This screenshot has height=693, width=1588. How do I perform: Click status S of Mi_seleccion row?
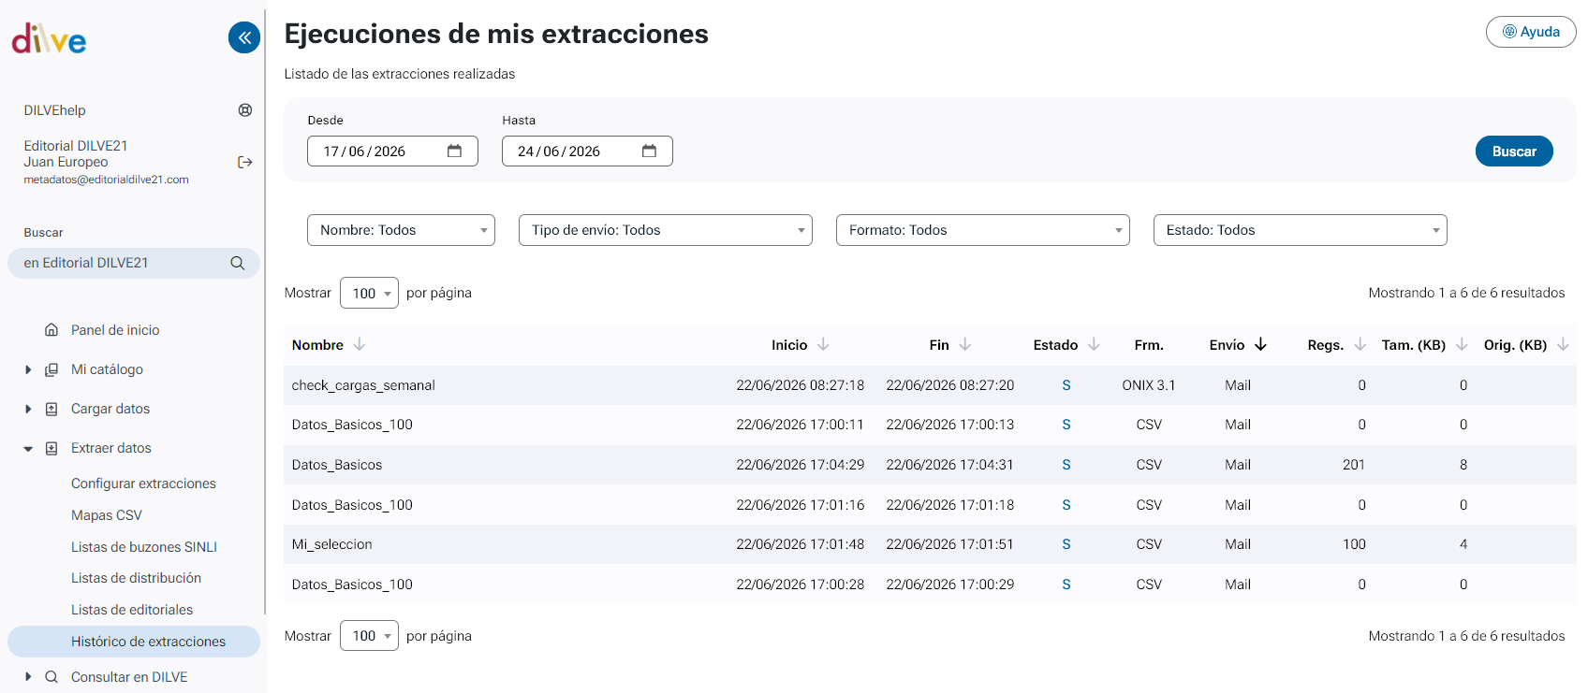[1066, 544]
